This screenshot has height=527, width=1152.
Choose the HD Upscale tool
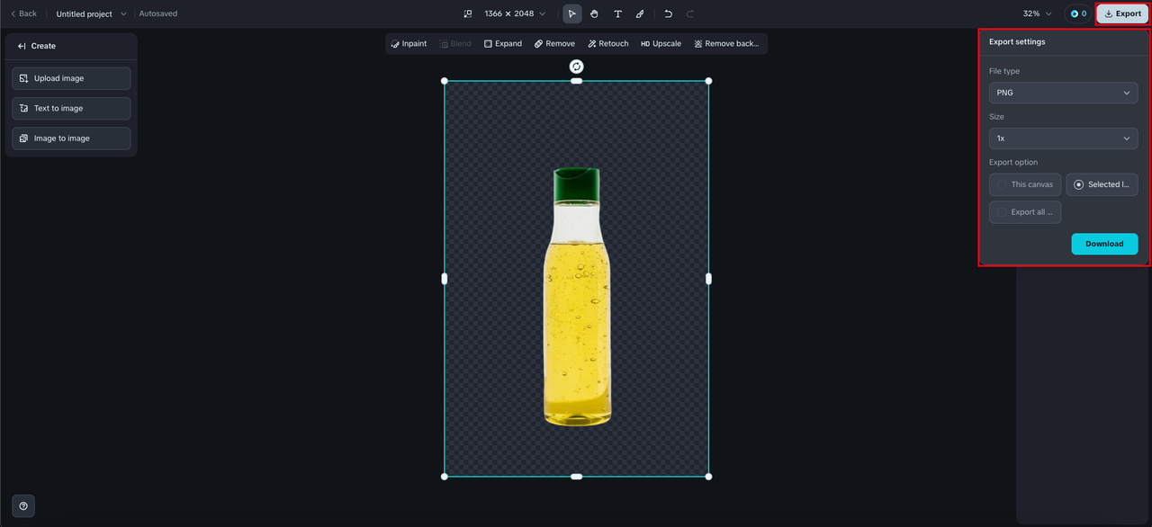point(661,43)
